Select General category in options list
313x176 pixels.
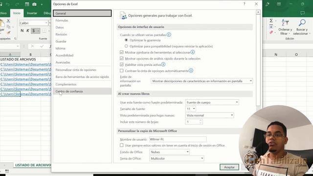pyautogui.click(x=82, y=13)
